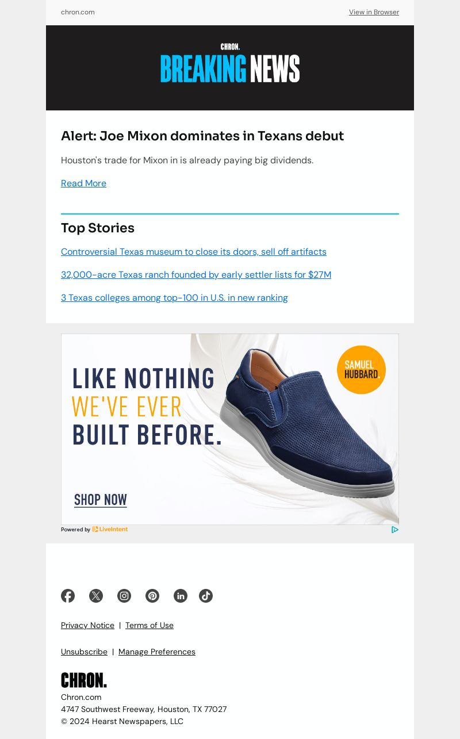Open the 3 Texas colleges ranking story

coord(174,298)
